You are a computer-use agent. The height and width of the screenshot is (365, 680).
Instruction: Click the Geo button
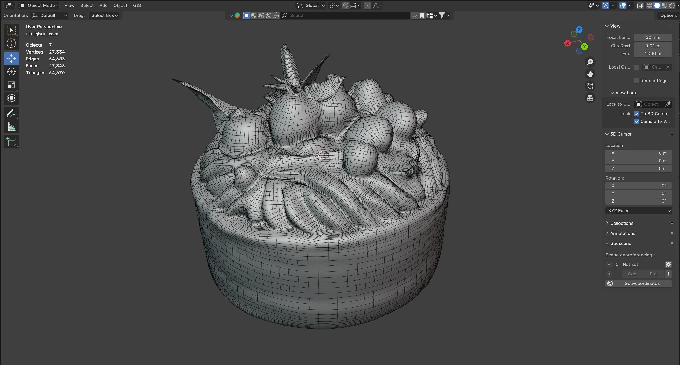(x=632, y=274)
